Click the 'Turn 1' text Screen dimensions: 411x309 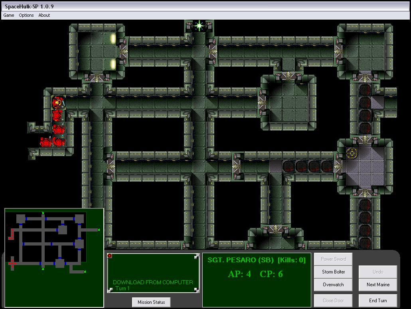[123, 288]
